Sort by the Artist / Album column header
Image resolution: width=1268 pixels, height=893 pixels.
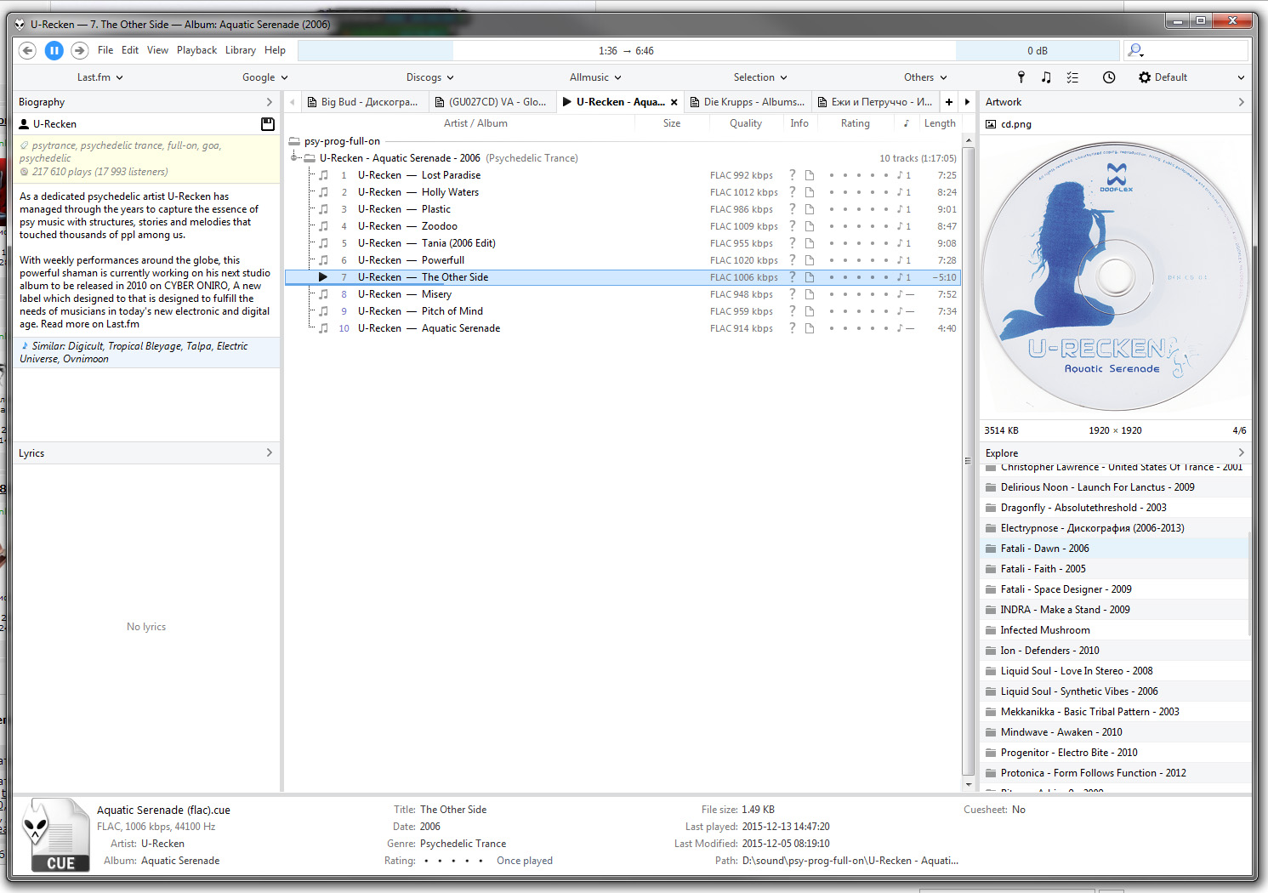(475, 123)
